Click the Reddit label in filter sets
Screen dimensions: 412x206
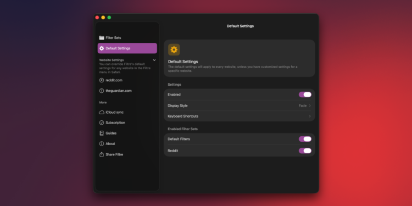tap(173, 151)
